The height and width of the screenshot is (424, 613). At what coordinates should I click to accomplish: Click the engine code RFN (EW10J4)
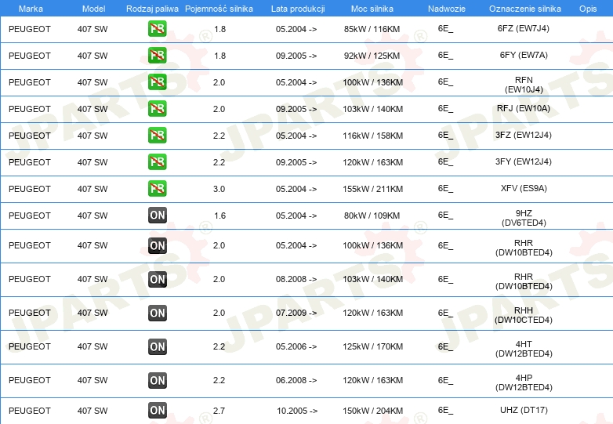point(524,85)
